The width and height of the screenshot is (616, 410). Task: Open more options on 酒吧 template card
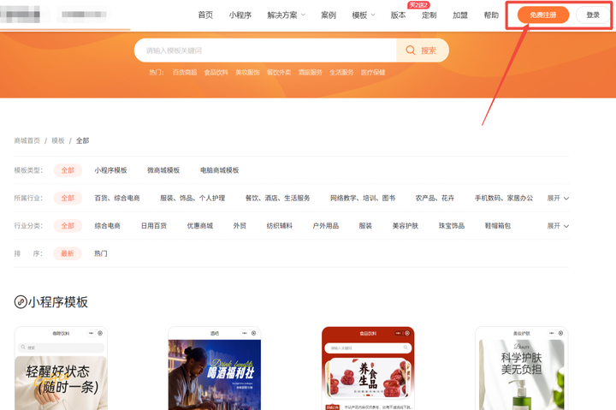245,333
